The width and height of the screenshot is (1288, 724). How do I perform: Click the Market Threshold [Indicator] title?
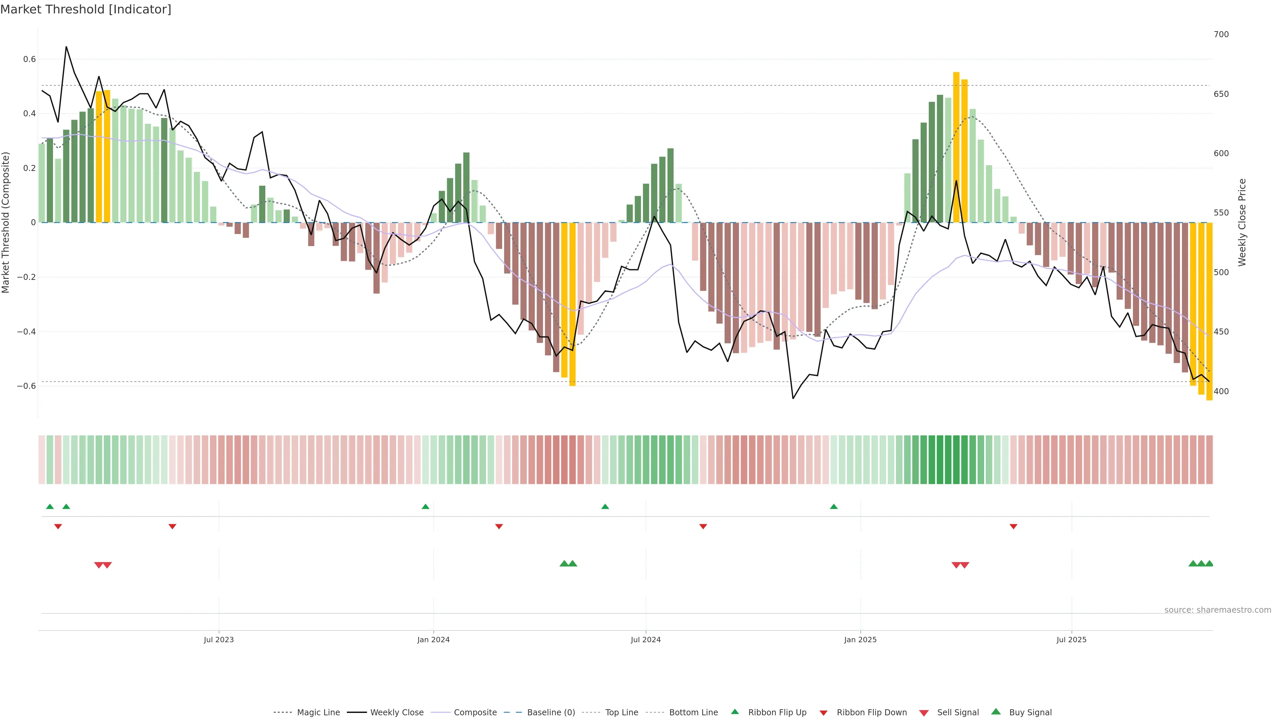pyautogui.click(x=86, y=9)
